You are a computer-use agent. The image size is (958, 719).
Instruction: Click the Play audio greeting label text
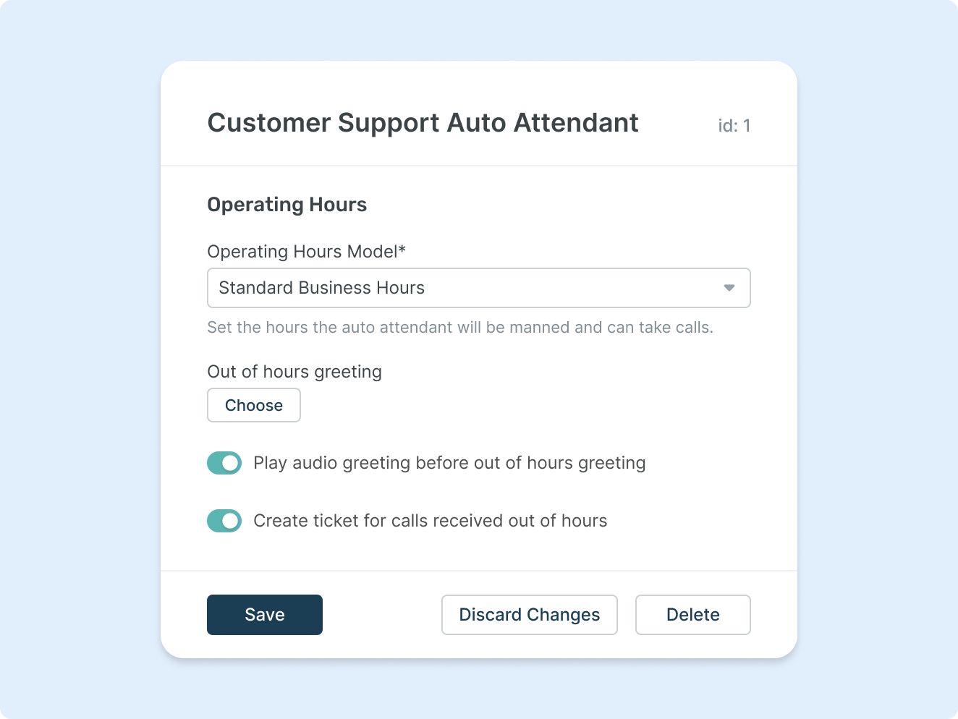[449, 463]
